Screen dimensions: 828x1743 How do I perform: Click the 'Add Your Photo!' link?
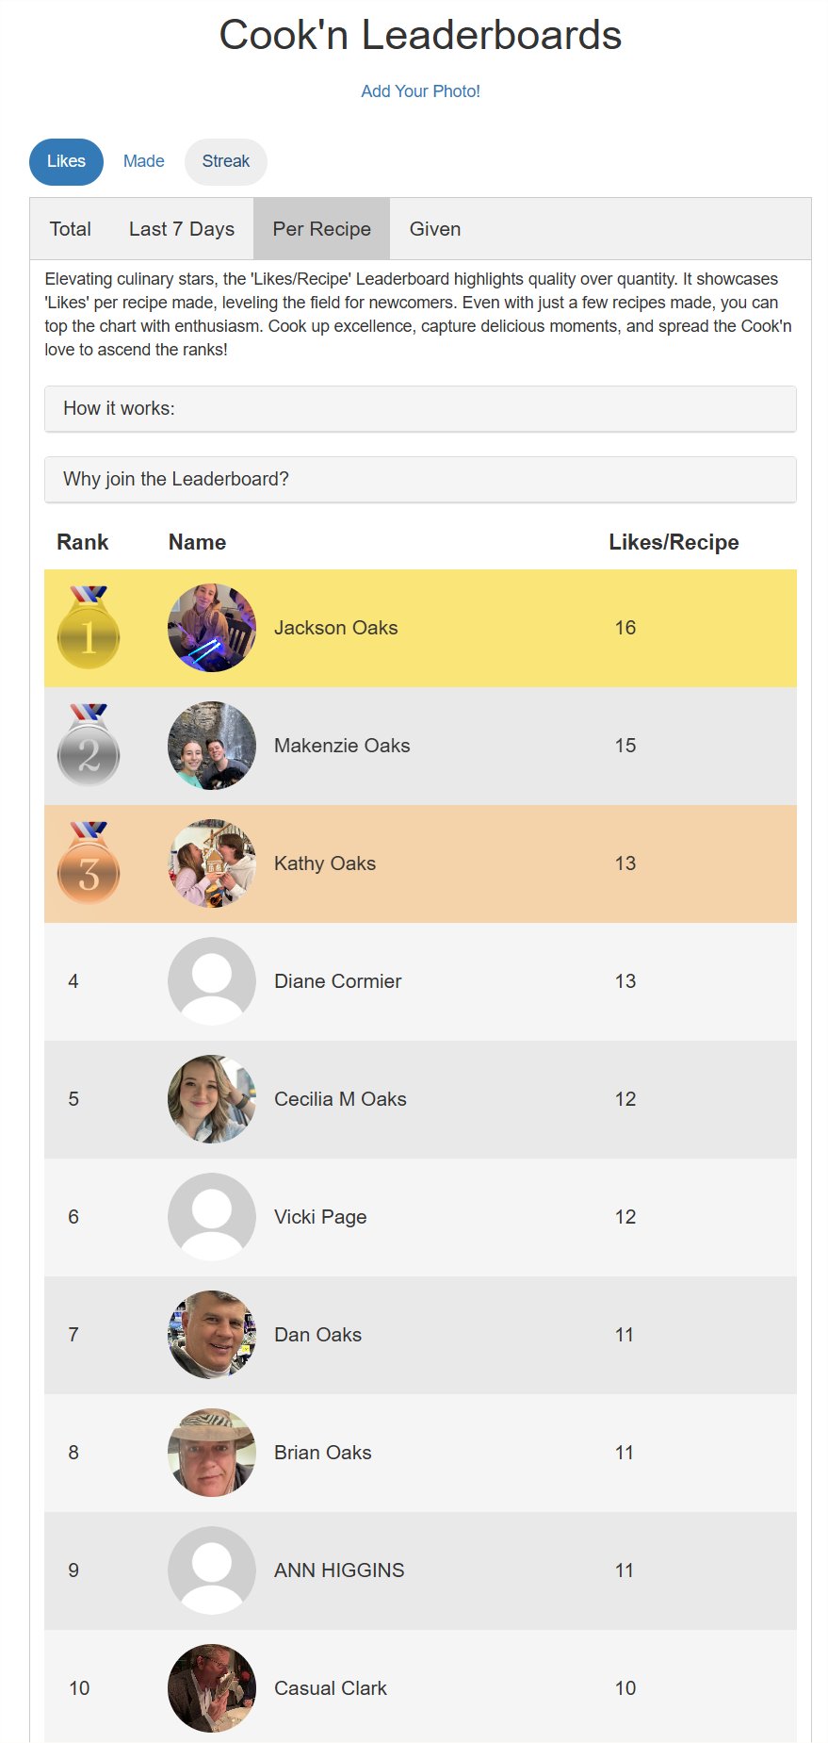click(421, 91)
